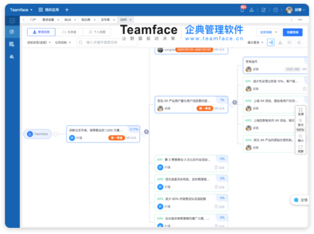
Task: Click the blue 创建目标 button
Action: (293, 32)
